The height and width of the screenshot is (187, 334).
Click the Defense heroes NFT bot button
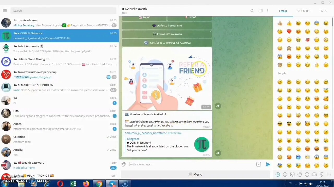coord(167,25)
